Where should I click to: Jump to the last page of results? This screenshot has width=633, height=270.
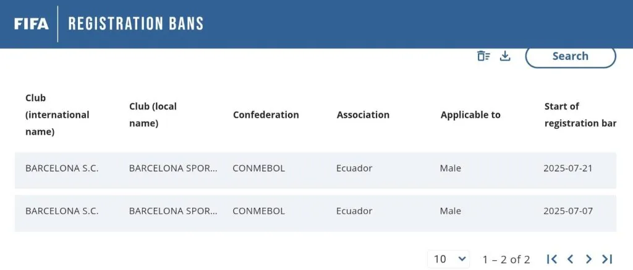(x=607, y=259)
